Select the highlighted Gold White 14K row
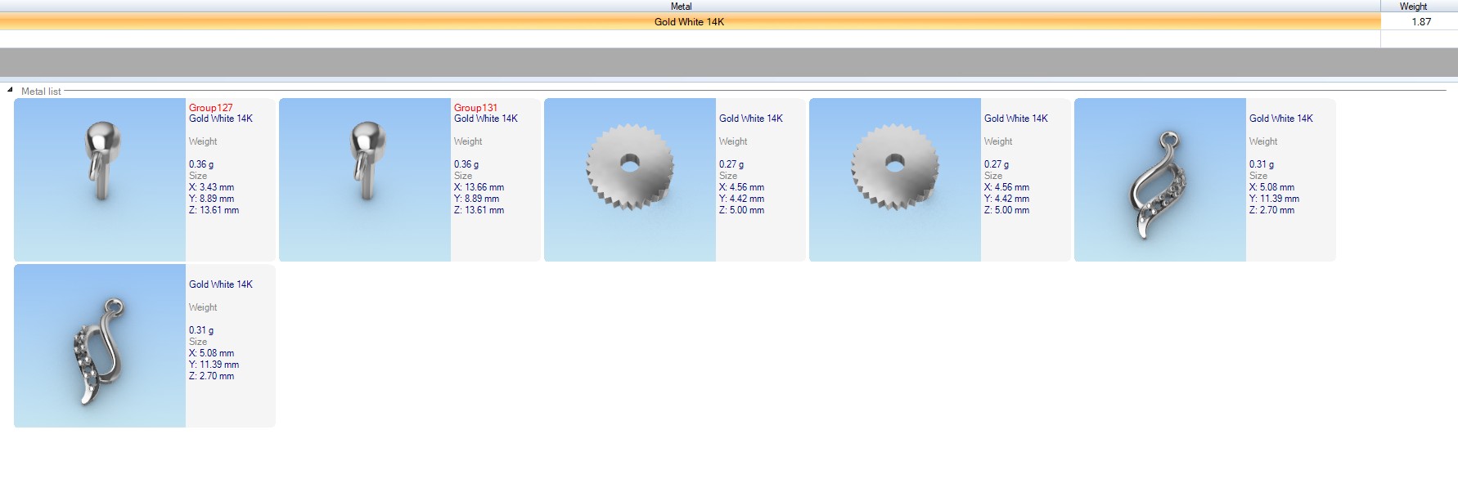 pyautogui.click(x=689, y=22)
